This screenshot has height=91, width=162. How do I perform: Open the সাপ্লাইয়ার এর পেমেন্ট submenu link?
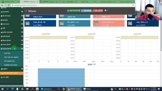pyautogui.click(x=11, y=65)
